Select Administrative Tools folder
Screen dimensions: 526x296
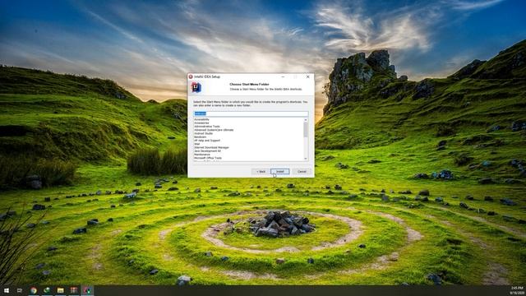(x=207, y=127)
